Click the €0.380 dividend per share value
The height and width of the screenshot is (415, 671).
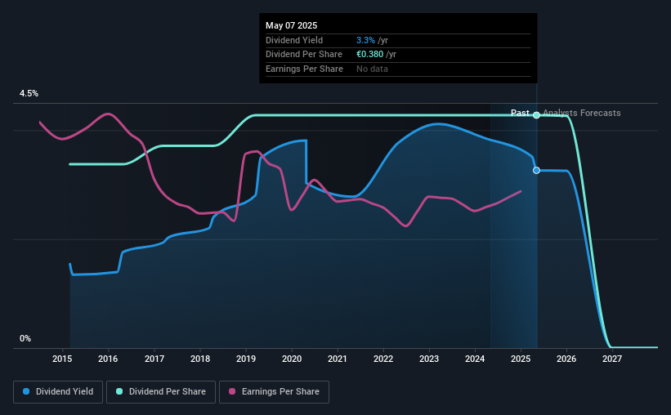coord(369,55)
